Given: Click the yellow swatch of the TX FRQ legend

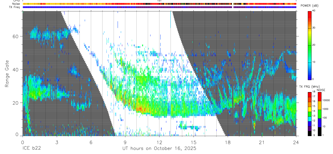Looking at the screenshot, I should 309,109.
